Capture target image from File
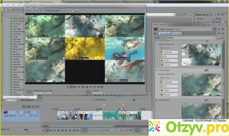This screenshot has width=229, height=136. pos(169,86)
